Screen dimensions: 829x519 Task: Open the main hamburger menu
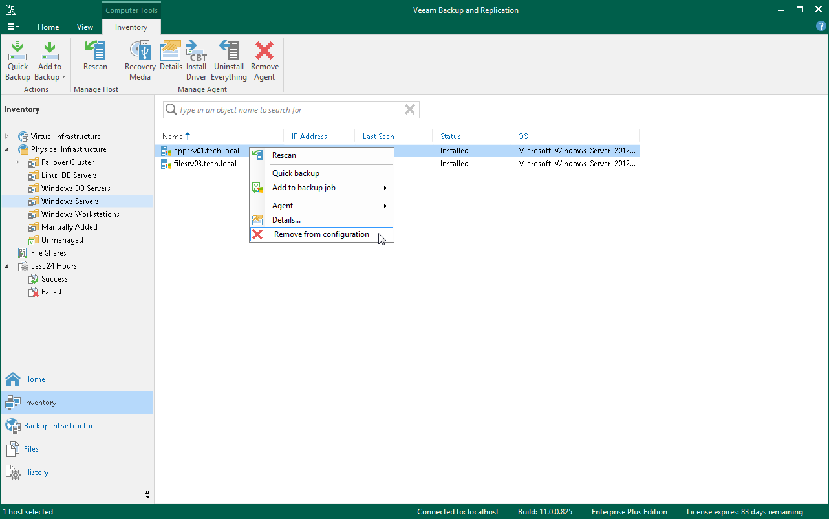(13, 27)
